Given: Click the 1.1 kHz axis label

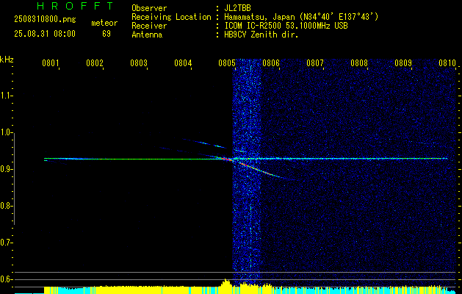Looking at the screenshot, I should (x=6, y=96).
